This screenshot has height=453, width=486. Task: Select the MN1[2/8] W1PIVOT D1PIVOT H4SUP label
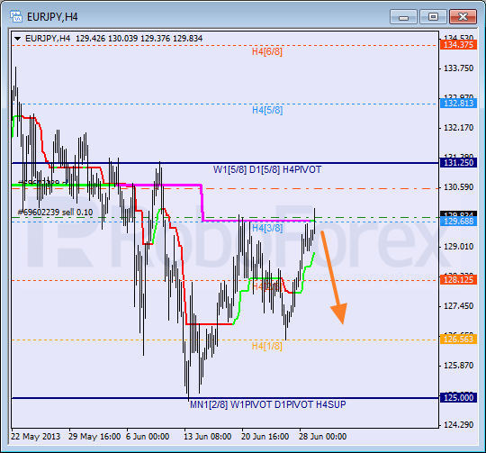pos(268,404)
